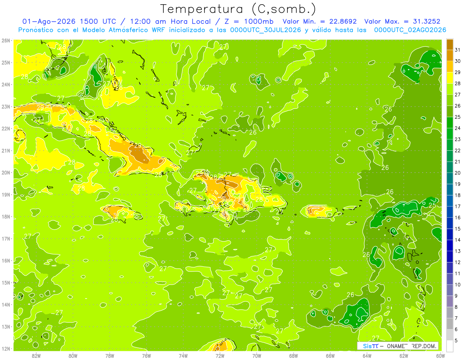The width and height of the screenshot is (468, 361).
Task: Click the initialization time "0000UTC_30JUL2026"
Action: pyautogui.click(x=266, y=30)
